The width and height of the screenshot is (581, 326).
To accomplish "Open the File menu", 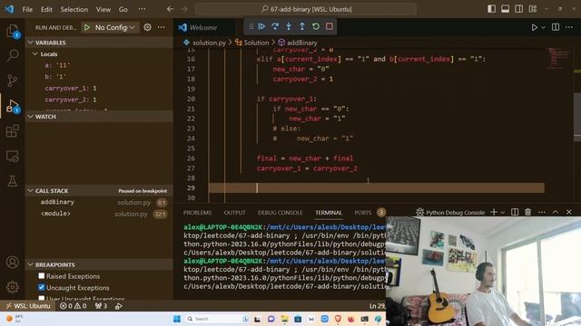I will click(x=27, y=9).
